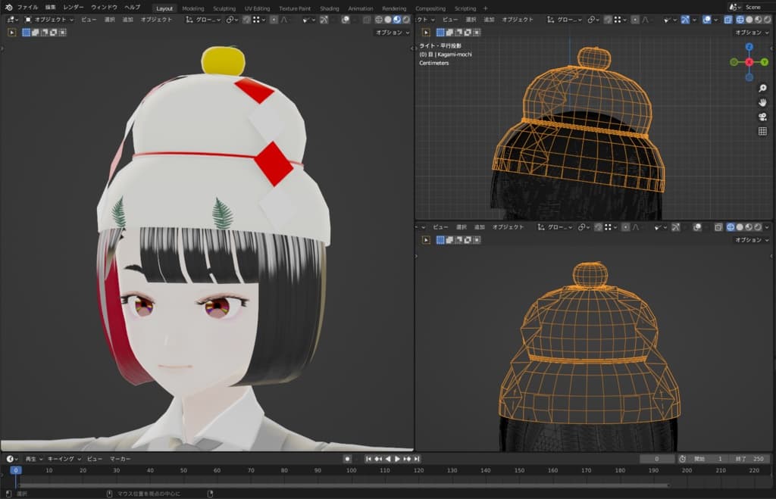
Task: Switch perspective/orthographic with the grid icon
Action: (762, 131)
